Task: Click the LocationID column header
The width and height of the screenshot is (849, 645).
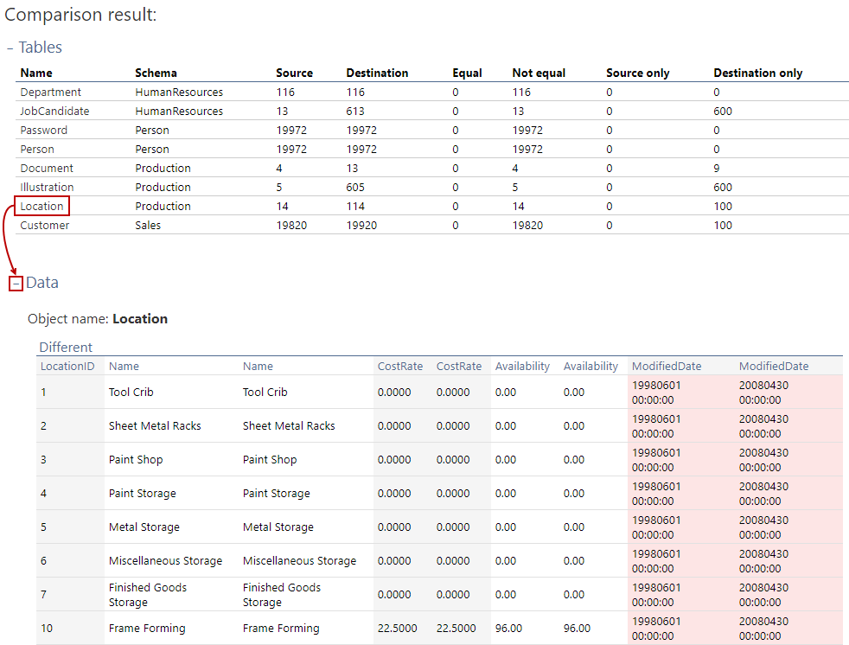Action: click(x=67, y=367)
